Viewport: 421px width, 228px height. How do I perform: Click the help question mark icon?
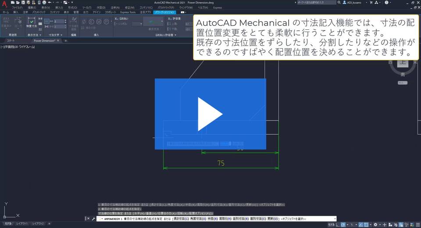(x=386, y=3)
